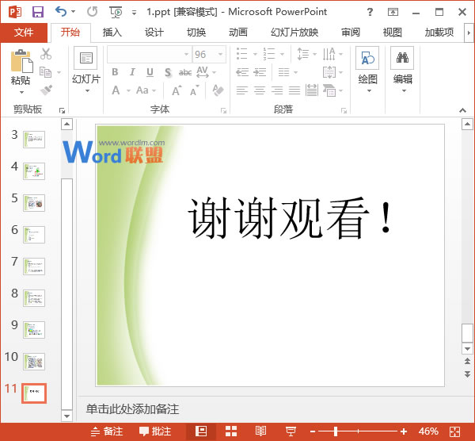Click the Copy icon
Viewport: 475px width, 441px height.
click(46, 72)
